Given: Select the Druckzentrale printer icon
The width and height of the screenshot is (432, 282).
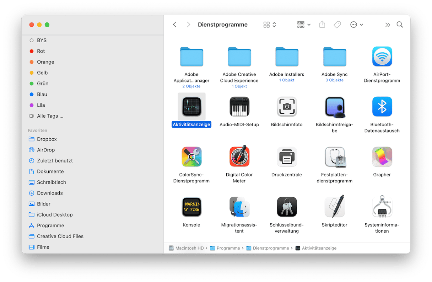Looking at the screenshot, I should pos(287,157).
